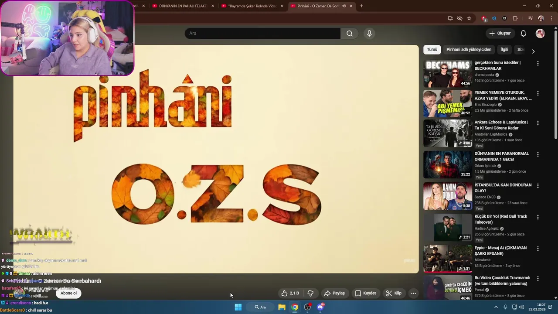Click the tray network icon
558x314 pixels.
click(x=514, y=307)
